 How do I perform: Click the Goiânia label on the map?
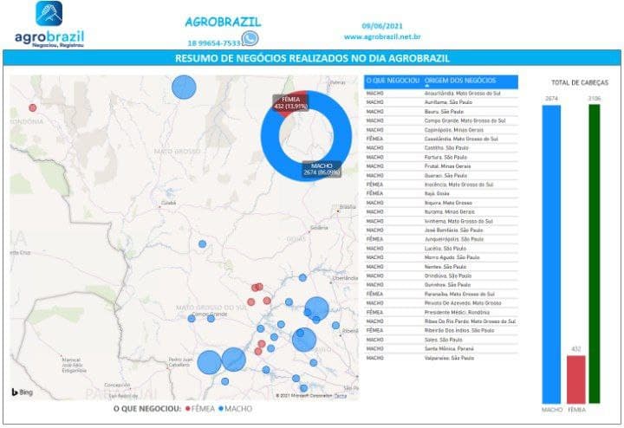point(320,228)
